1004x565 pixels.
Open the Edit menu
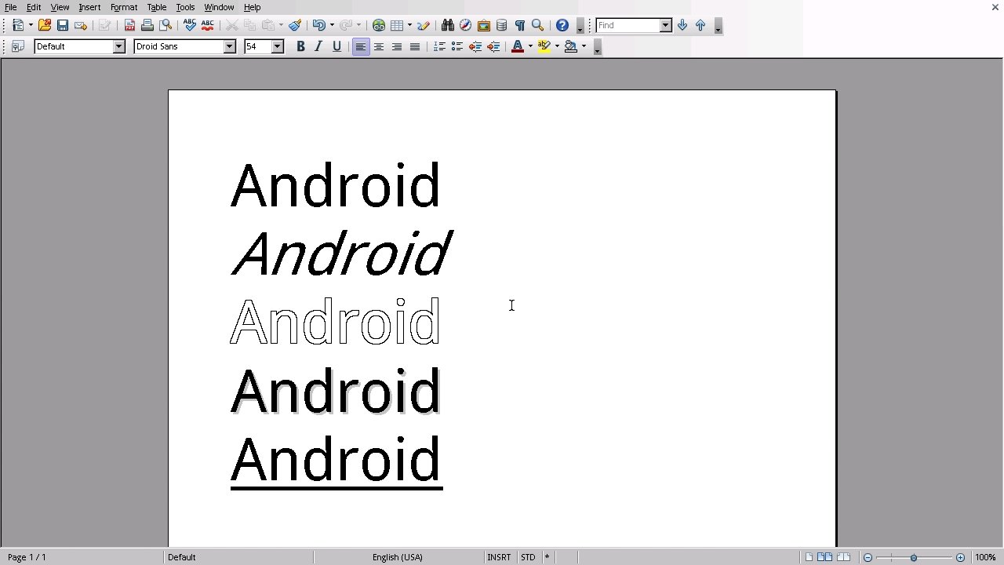[34, 7]
